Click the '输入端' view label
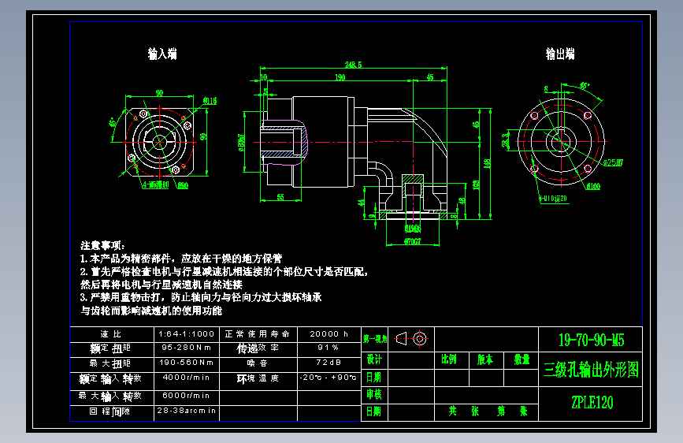Screen dimensions: 683x443 (x=162, y=54)
